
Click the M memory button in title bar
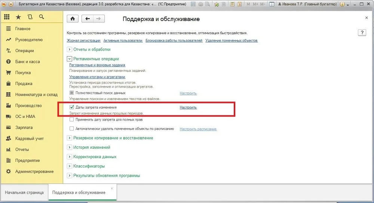[x=248, y=4]
